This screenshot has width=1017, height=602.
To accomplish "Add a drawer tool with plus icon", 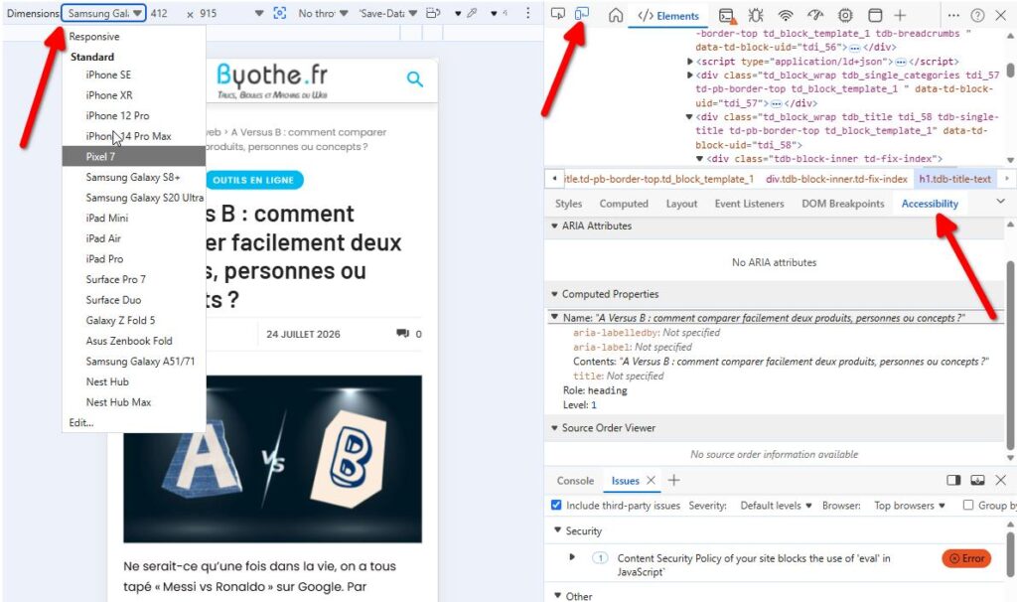I will coord(674,480).
